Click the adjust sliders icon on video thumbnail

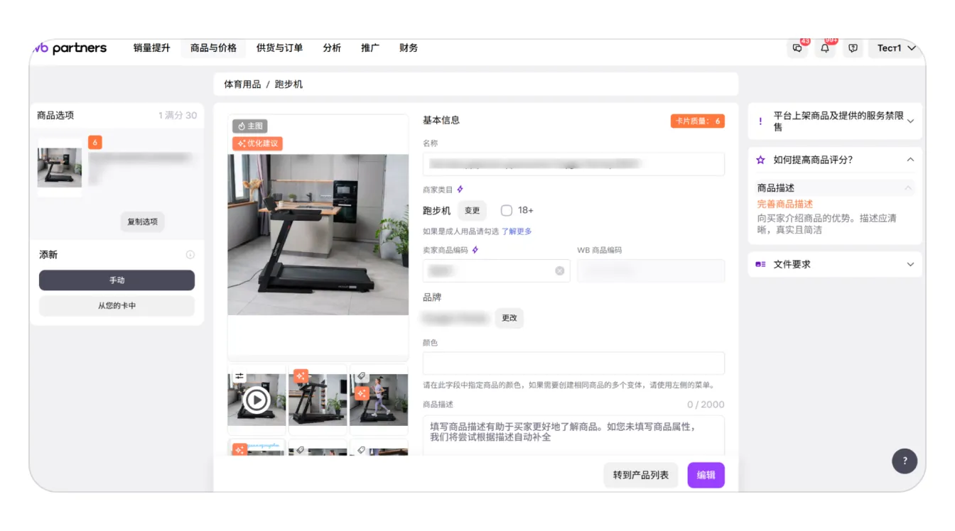tap(239, 376)
